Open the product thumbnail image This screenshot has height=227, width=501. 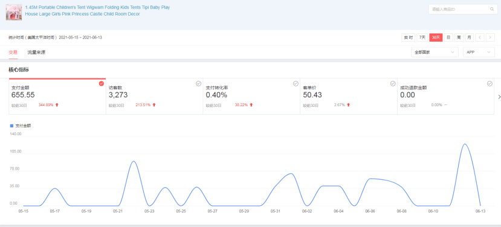[14, 12]
